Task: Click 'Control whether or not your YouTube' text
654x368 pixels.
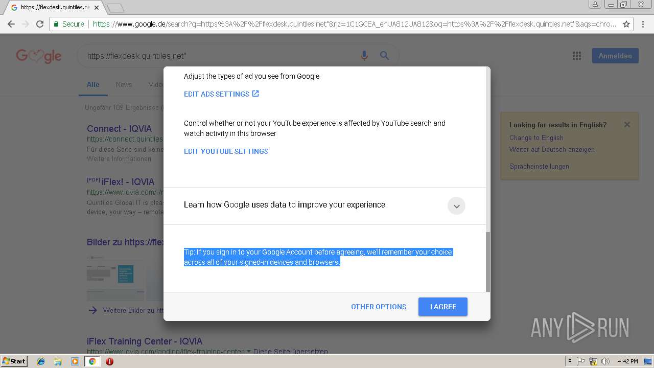Action: [x=315, y=128]
